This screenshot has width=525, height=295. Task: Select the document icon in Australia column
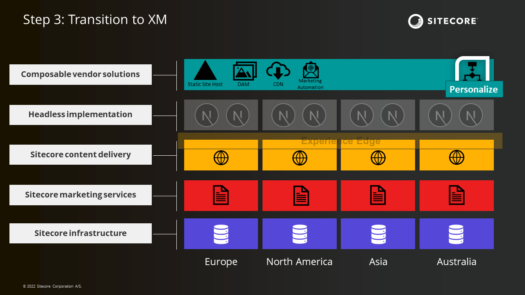457,195
